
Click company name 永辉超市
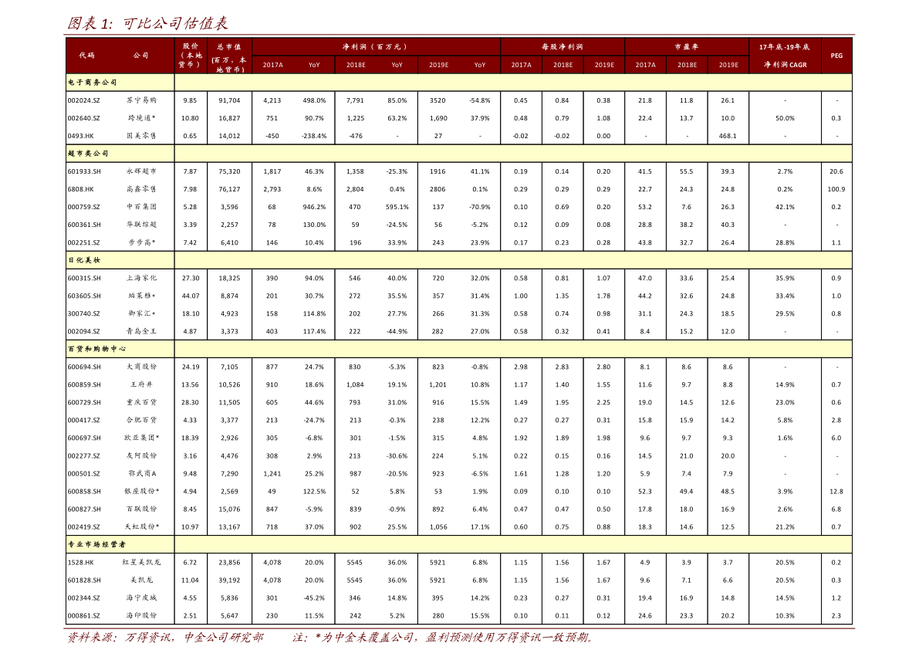point(141,171)
